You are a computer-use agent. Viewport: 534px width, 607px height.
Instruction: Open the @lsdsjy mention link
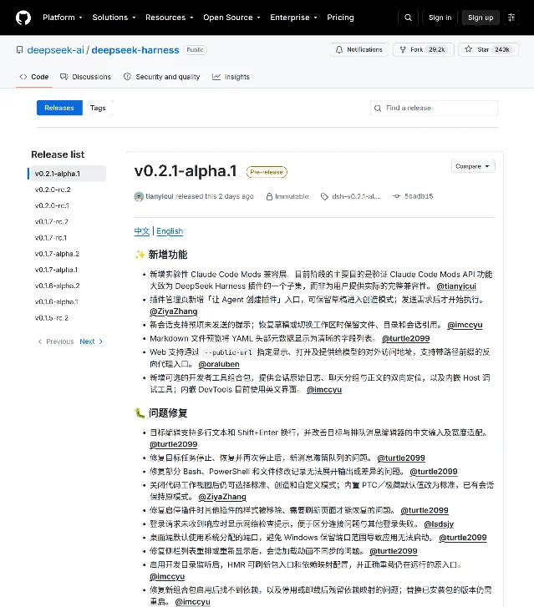(x=439, y=524)
